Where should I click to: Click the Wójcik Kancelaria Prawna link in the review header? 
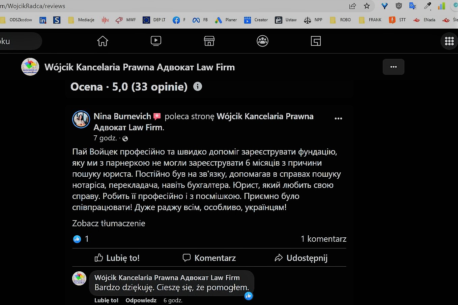point(265,116)
